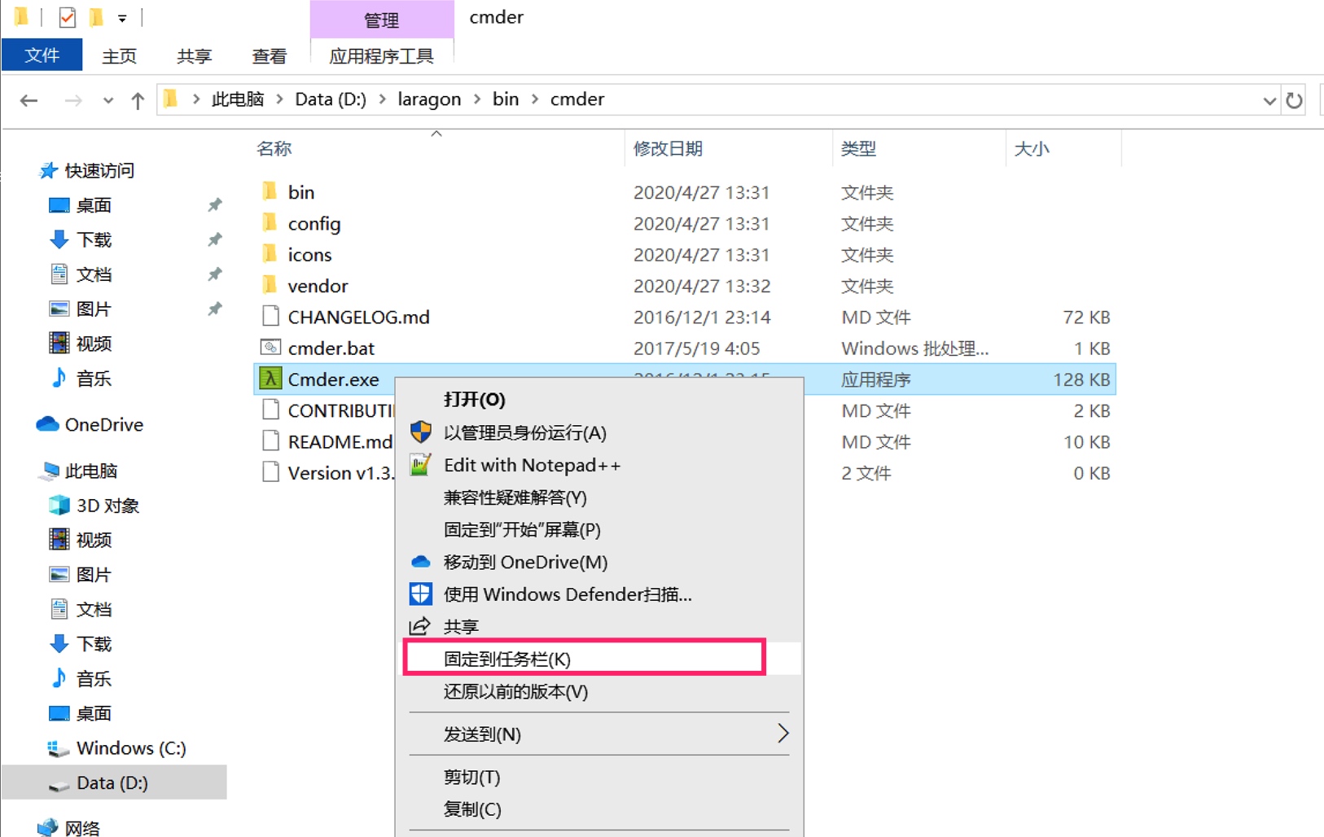The height and width of the screenshot is (837, 1324).
Task: Sort files by 修改日期 column
Action: (668, 148)
